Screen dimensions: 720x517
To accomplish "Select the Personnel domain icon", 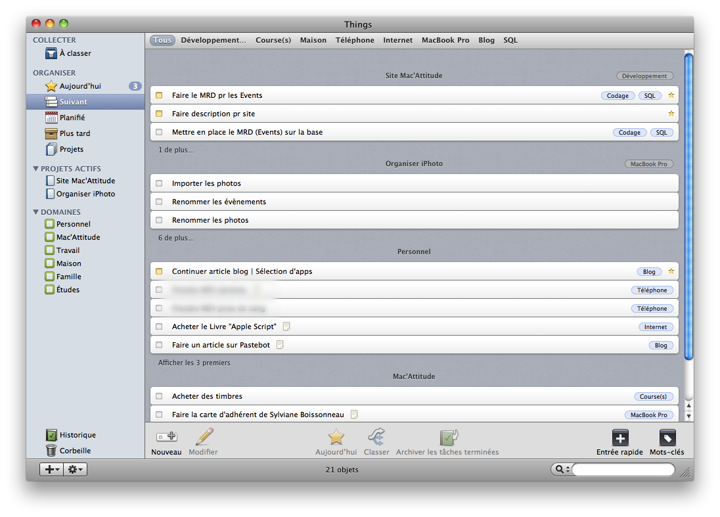I will [x=49, y=223].
